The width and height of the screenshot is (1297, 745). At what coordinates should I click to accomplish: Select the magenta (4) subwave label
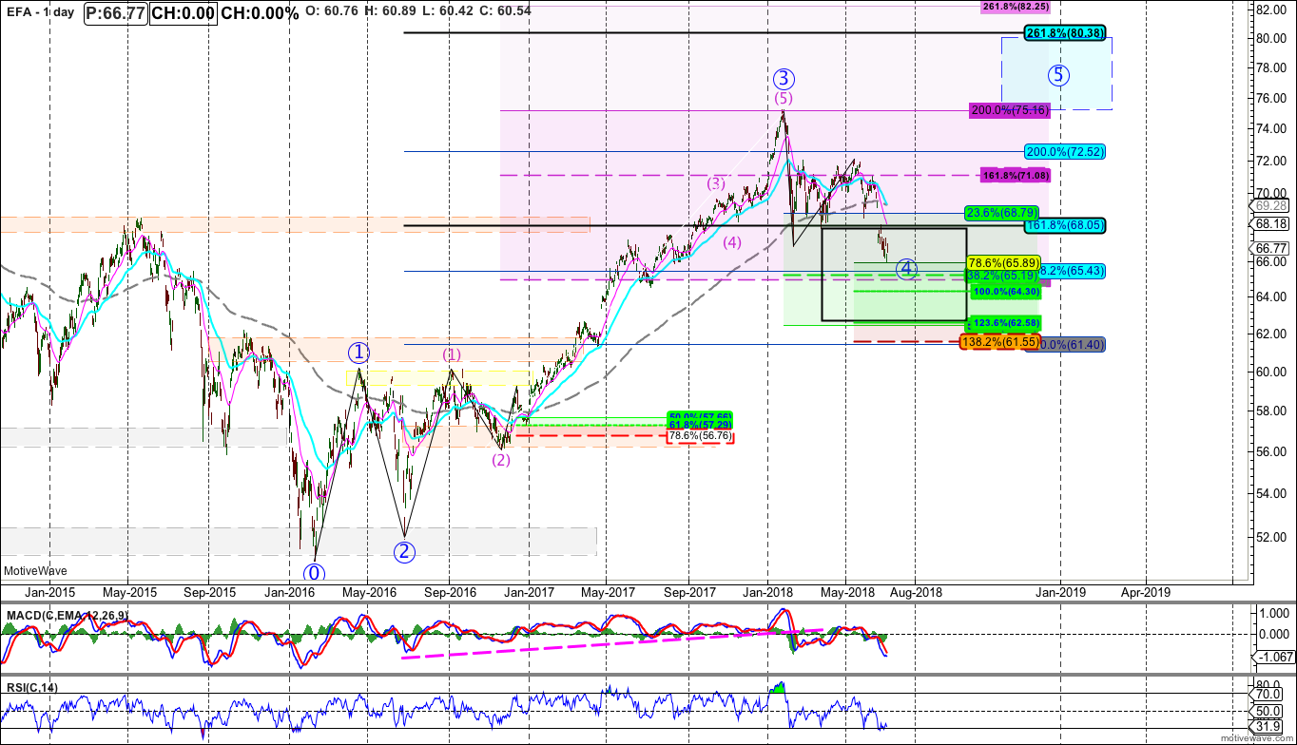731,242
